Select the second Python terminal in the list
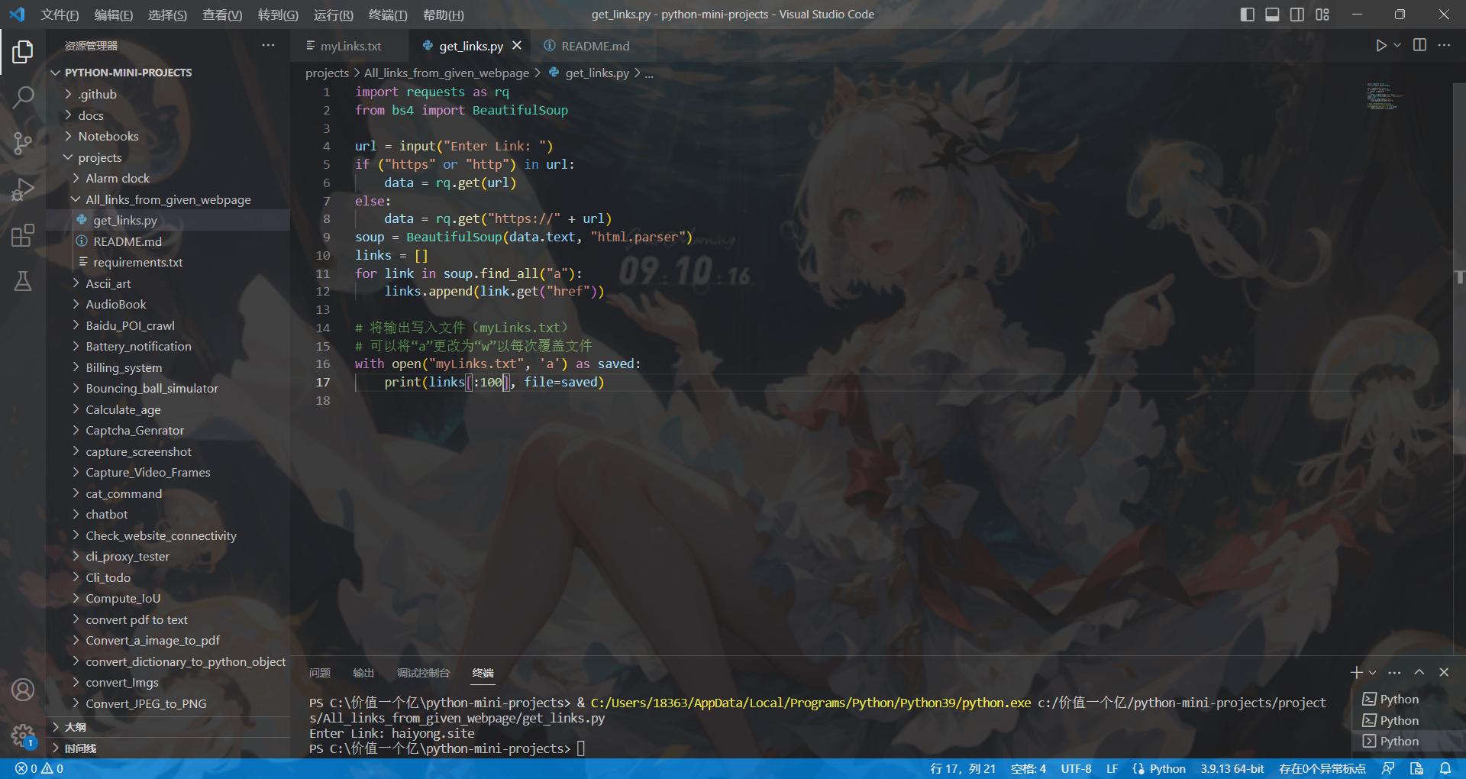The image size is (1466, 779). pos(1397,719)
